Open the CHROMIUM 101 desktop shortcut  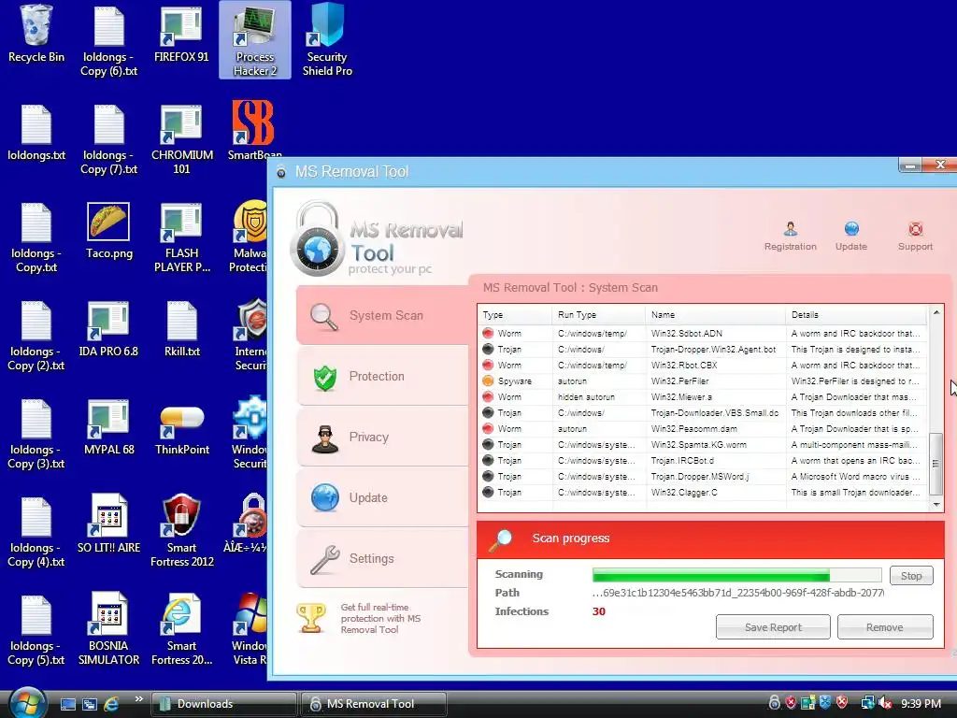pyautogui.click(x=182, y=139)
